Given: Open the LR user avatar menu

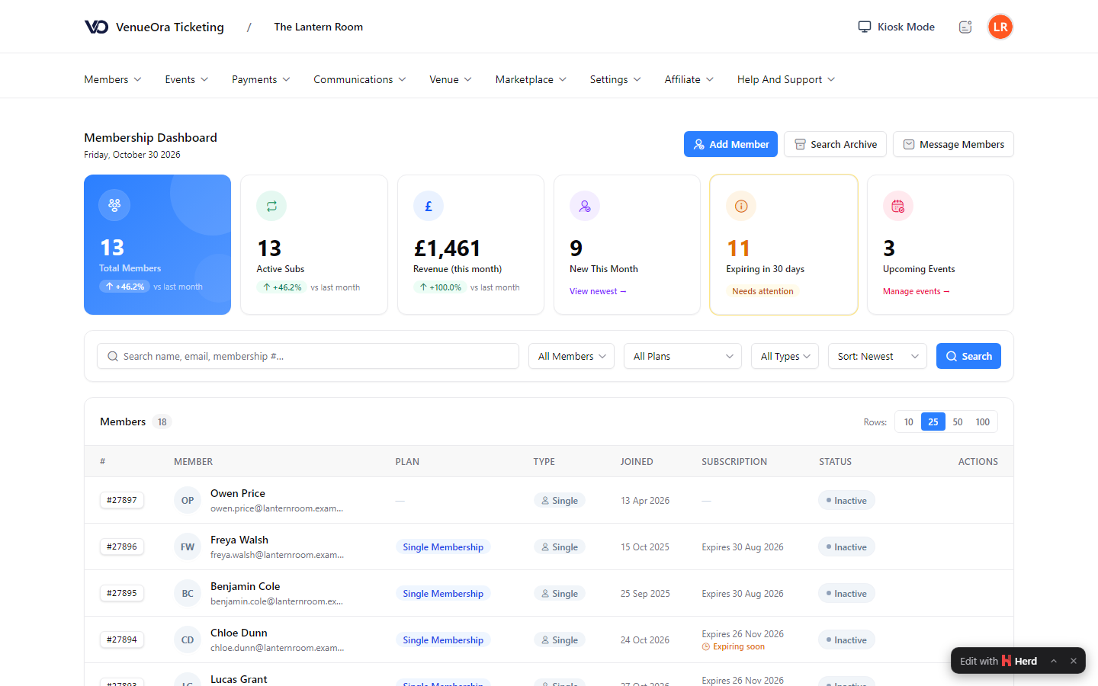Looking at the screenshot, I should click(1000, 27).
